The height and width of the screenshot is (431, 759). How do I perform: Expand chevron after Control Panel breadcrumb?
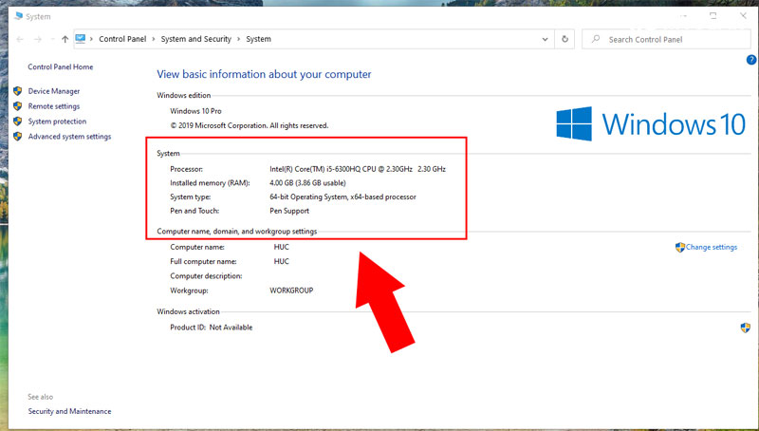coord(154,39)
